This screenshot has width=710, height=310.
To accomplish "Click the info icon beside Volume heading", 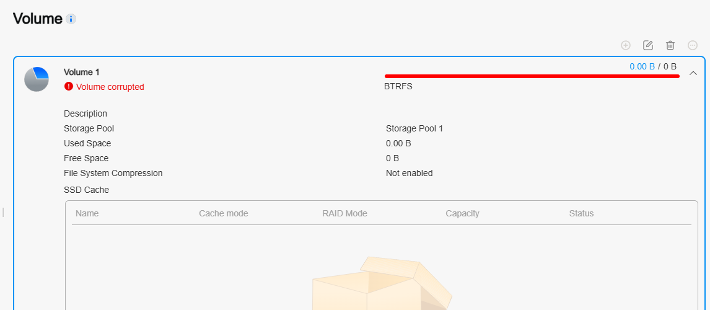I will point(71,19).
